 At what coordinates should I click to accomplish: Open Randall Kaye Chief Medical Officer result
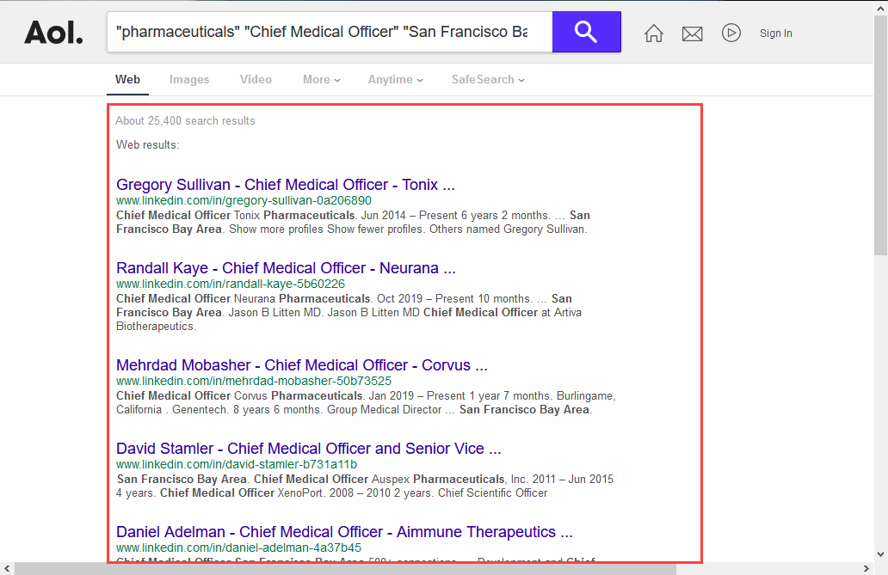286,267
